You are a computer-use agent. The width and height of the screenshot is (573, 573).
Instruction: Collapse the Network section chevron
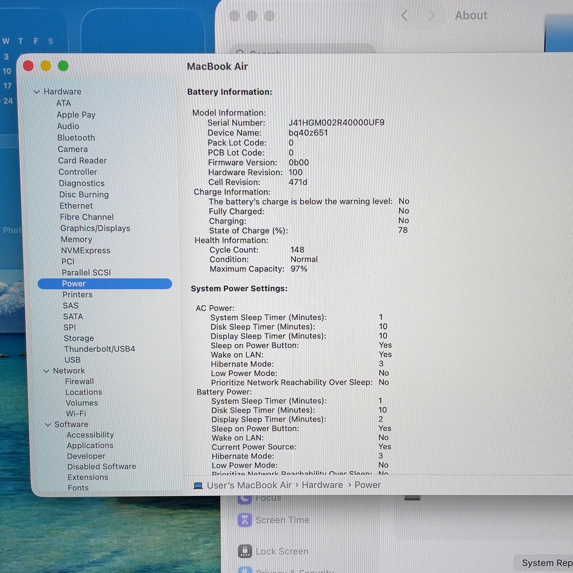[x=46, y=371]
